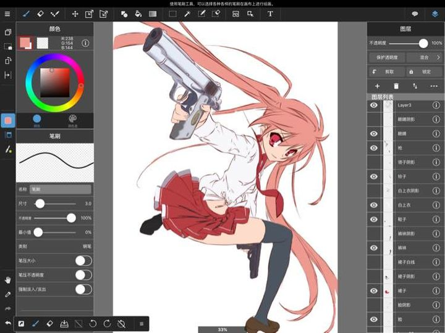Screen dimensions: 445x333
Task: Select the Bucket fill tool
Action: pos(138,14)
